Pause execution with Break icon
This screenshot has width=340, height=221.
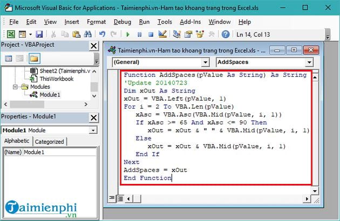click(x=139, y=34)
